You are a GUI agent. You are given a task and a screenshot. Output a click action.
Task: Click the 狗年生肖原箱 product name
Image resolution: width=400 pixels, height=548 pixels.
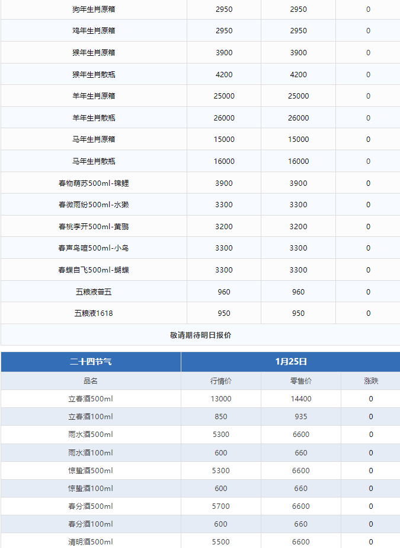click(94, 9)
